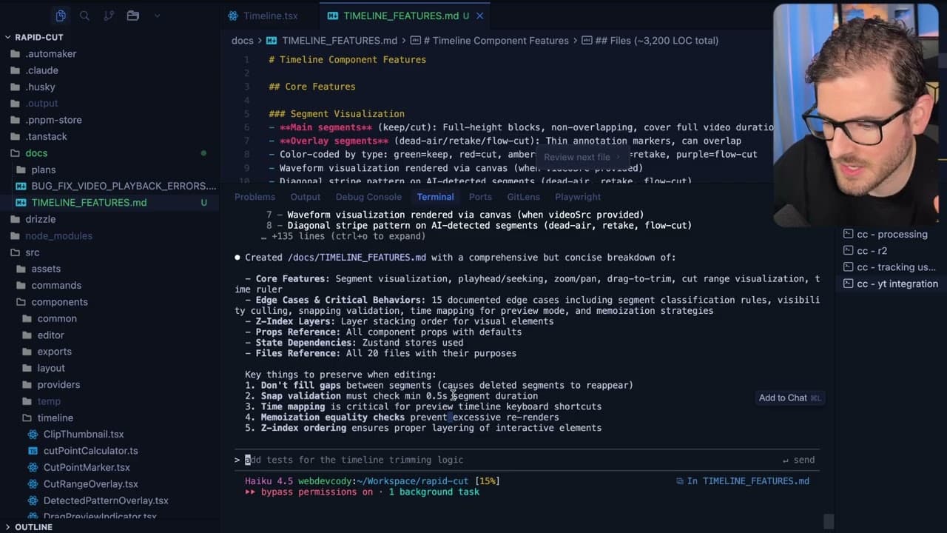
Task: Switch to the Timeline.tsx tab
Action: [x=269, y=15]
